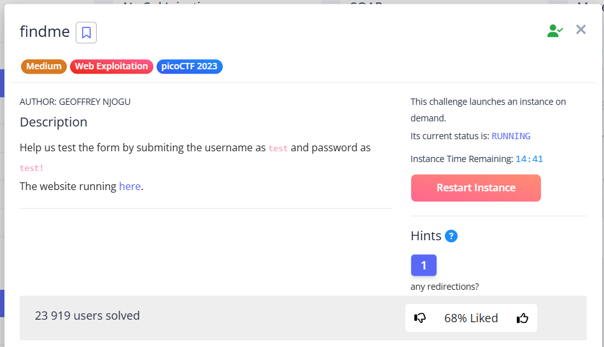Filter by the Web Exploitation tag

pyautogui.click(x=111, y=66)
